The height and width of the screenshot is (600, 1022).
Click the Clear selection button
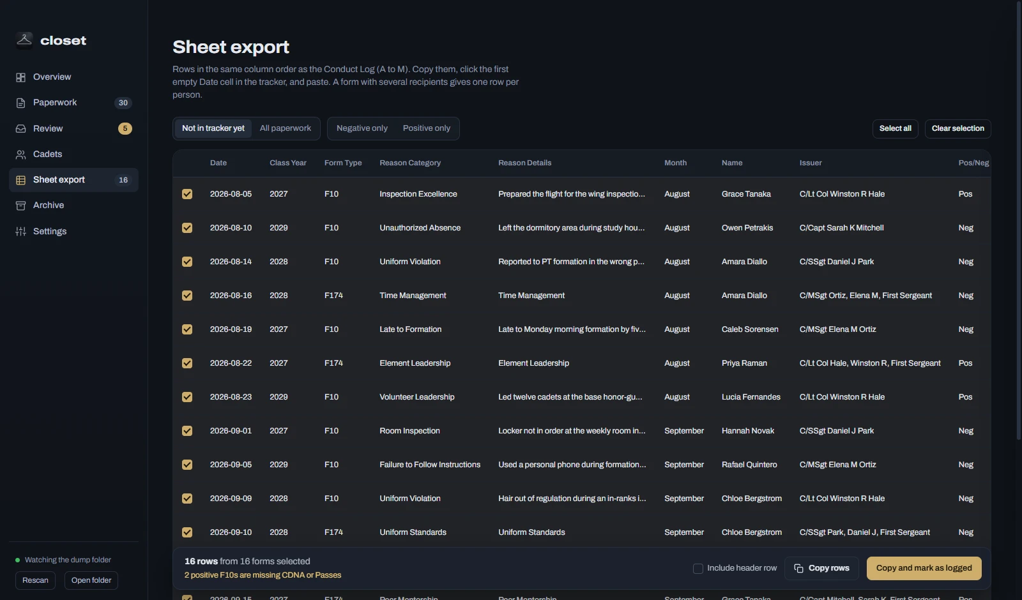point(958,128)
